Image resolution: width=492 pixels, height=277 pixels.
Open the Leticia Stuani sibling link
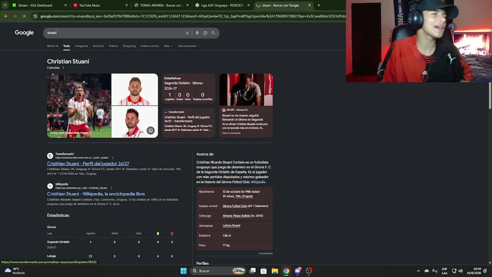[231, 225]
